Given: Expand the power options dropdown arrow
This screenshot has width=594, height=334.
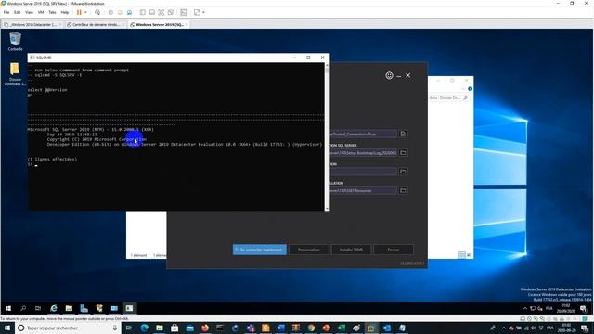Looking at the screenshot, I should (85, 12).
